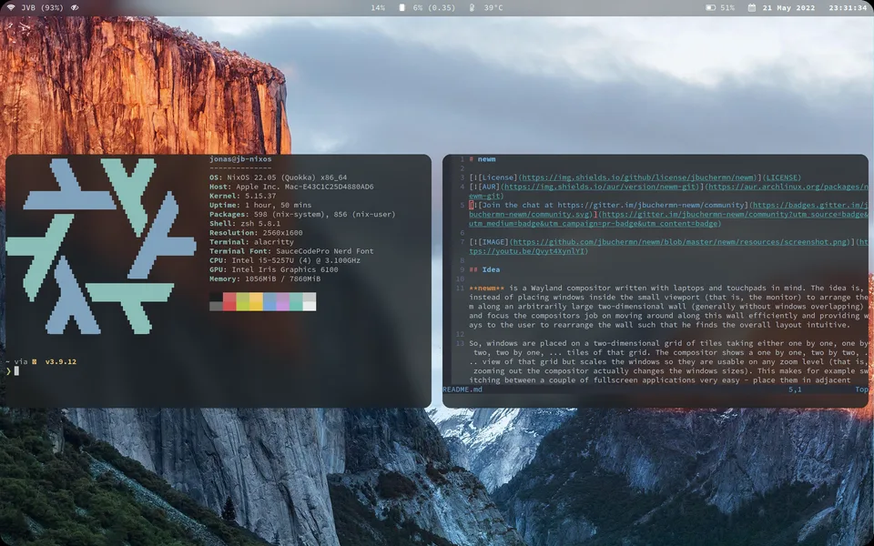Click the "# newm" heading on line 1

coord(483,159)
